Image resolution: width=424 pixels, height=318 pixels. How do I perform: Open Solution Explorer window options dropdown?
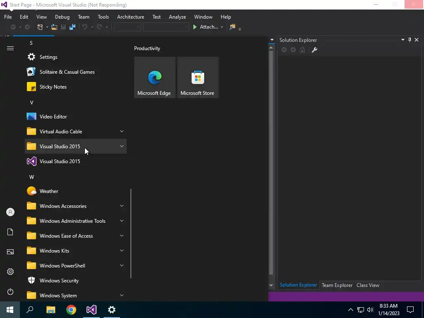pyautogui.click(x=402, y=40)
